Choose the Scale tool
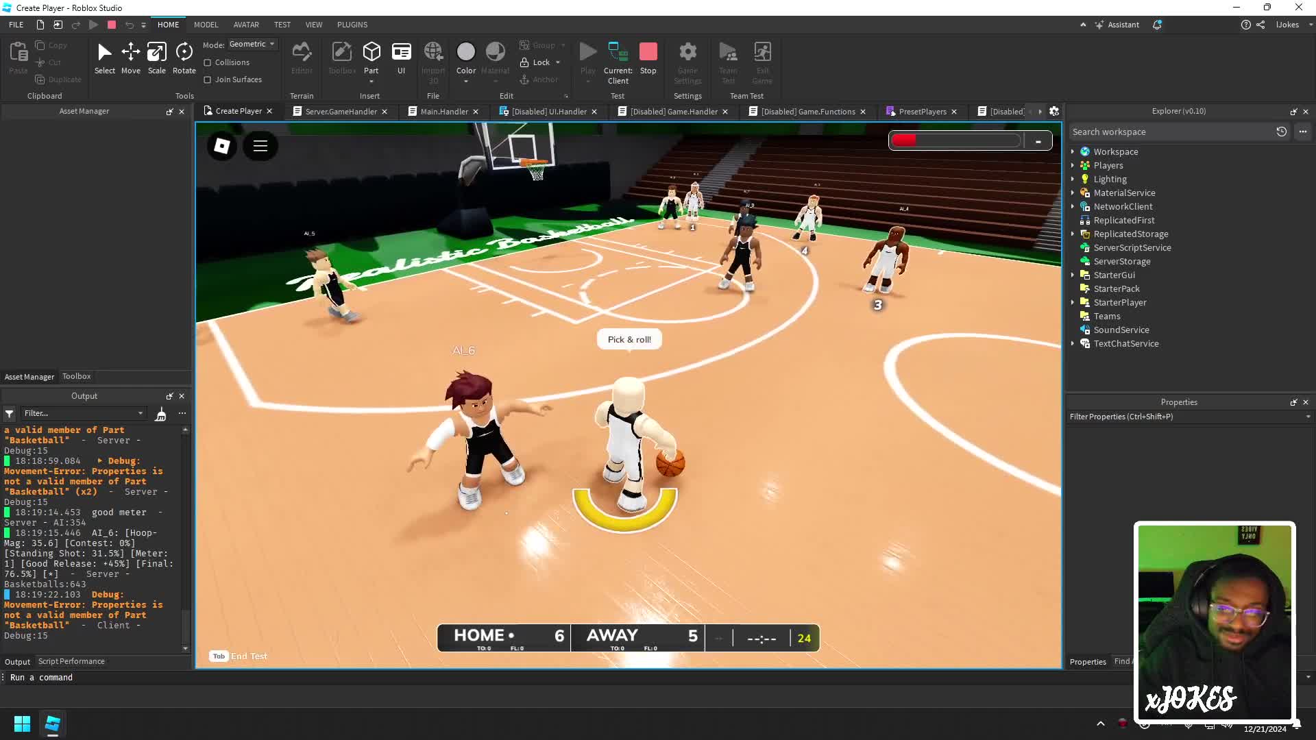Screen dimensions: 1316x740 156,58
